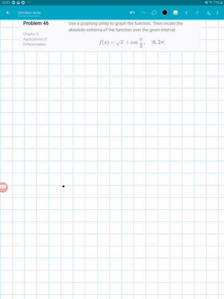Tap the back arrow in the header
This screenshot has height=299, width=224.
pyautogui.click(x=8, y=13)
